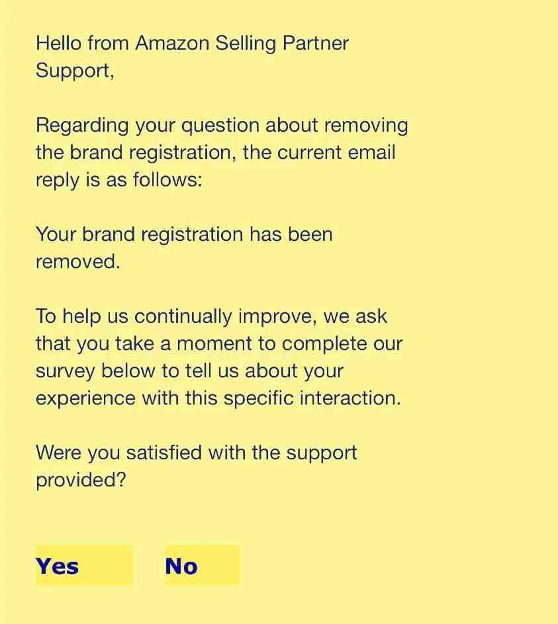Click the word 'Regarding' starting the second paragraph
Image resolution: width=558 pixels, height=624 pixels.
coord(82,126)
